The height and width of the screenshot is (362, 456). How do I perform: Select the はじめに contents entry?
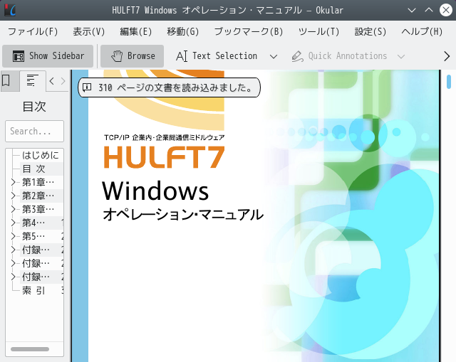click(41, 155)
